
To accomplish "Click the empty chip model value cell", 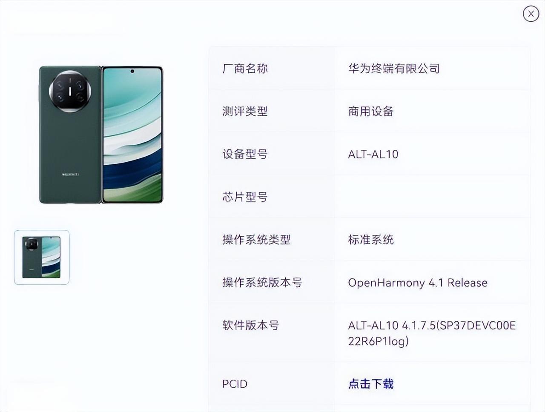I will [x=432, y=197].
